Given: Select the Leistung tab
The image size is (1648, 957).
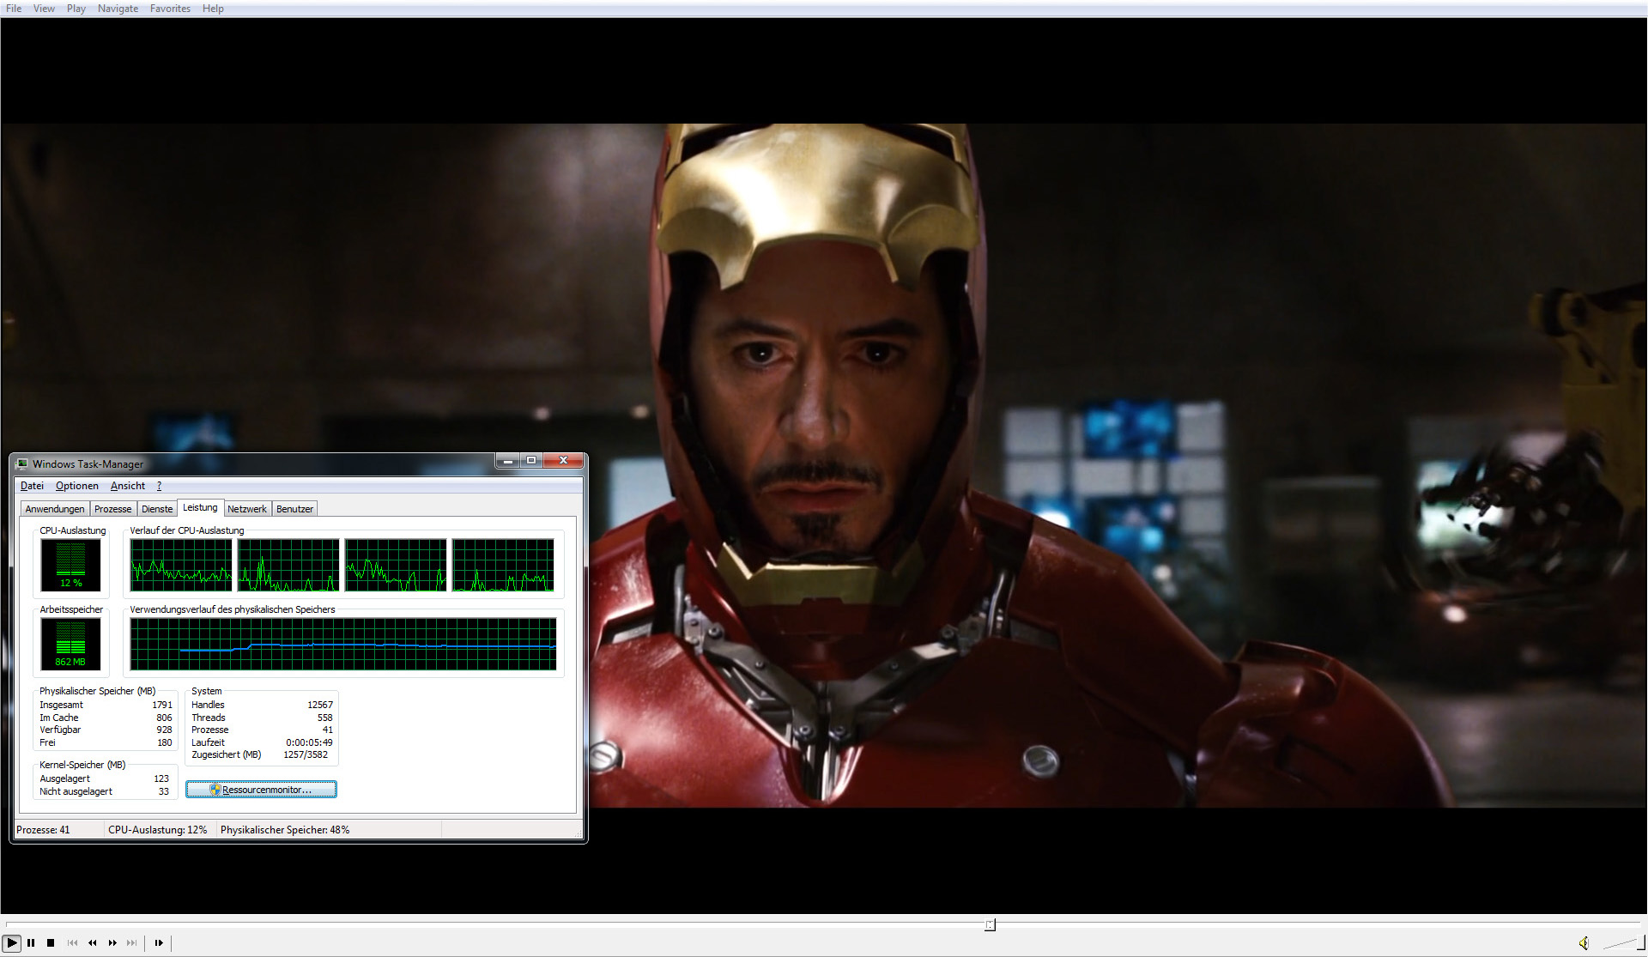Looking at the screenshot, I should pos(200,507).
